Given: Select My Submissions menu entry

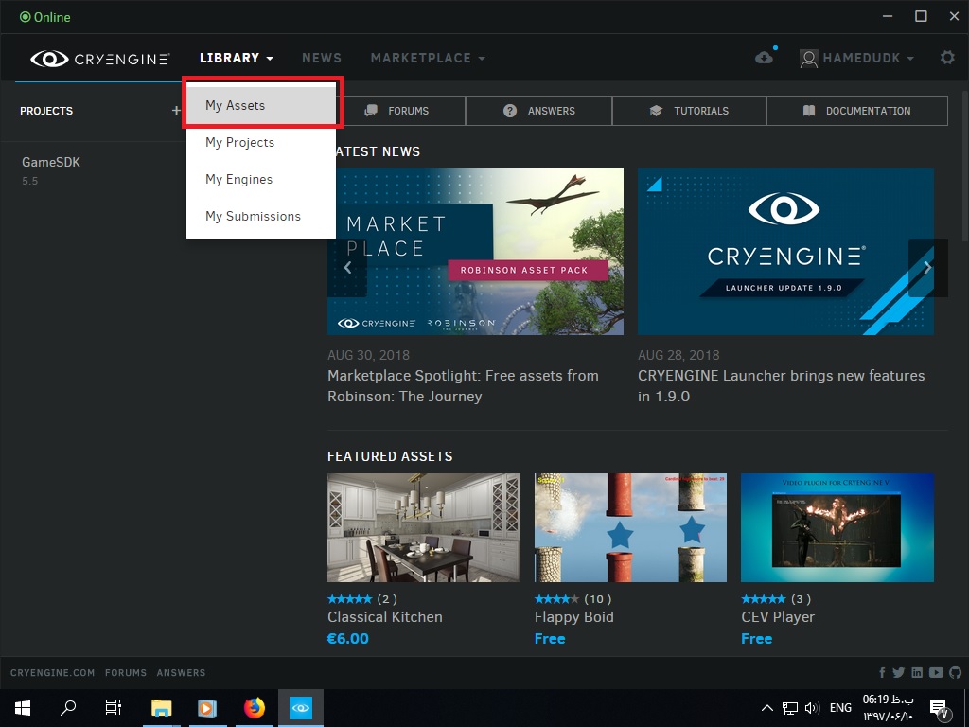Looking at the screenshot, I should coord(261,217).
